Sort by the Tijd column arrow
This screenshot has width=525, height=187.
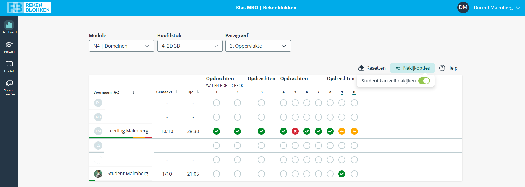pos(198,92)
